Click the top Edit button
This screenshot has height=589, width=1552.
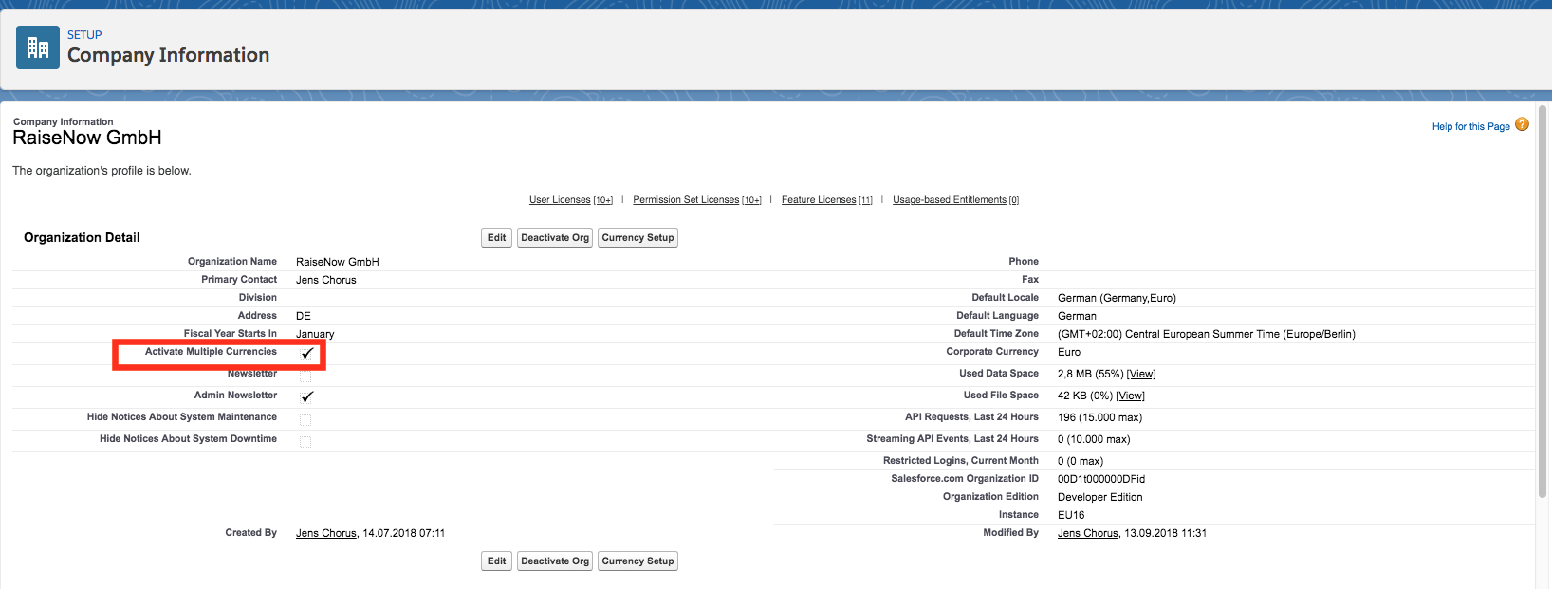coord(497,238)
